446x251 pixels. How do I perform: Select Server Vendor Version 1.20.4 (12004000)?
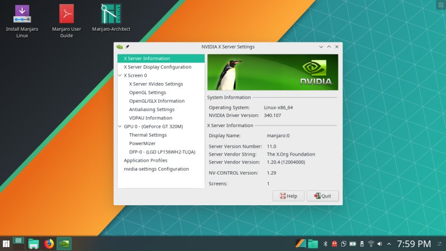tap(286, 162)
